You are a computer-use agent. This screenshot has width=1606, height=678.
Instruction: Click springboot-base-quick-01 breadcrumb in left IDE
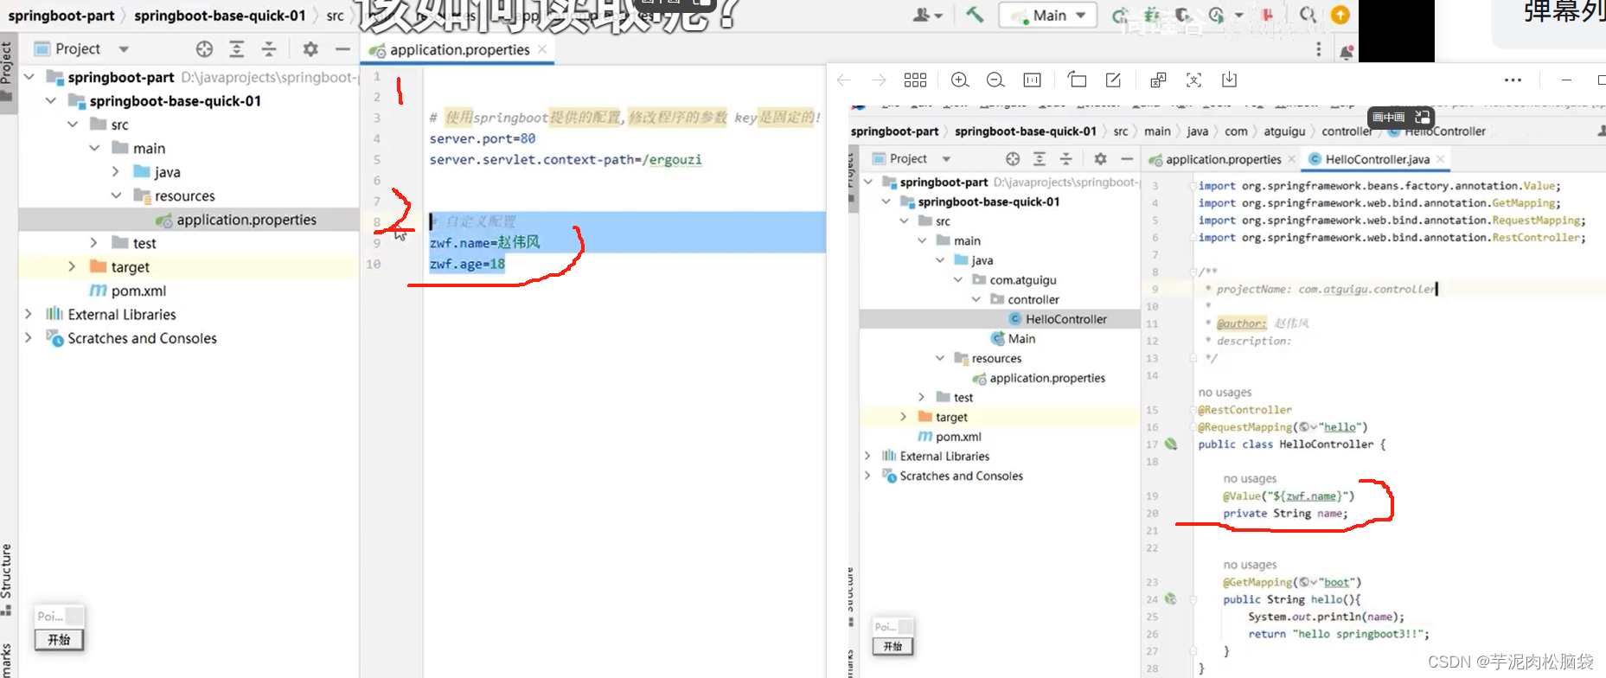click(220, 16)
